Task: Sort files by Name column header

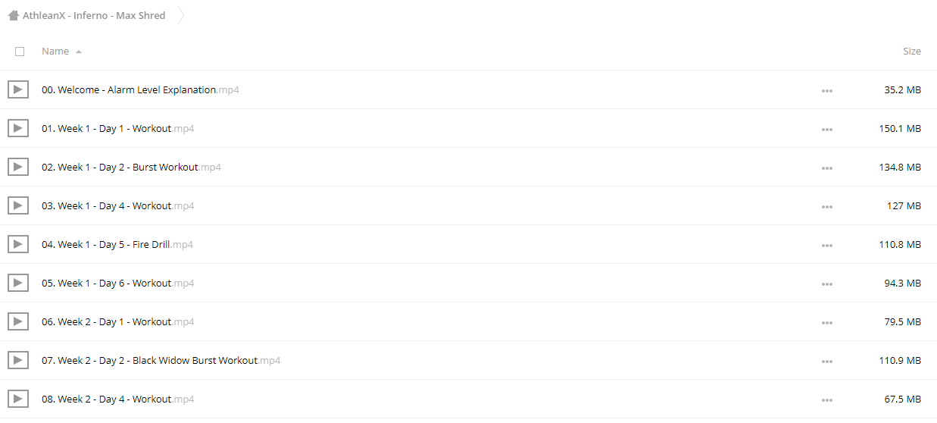Action: point(55,51)
